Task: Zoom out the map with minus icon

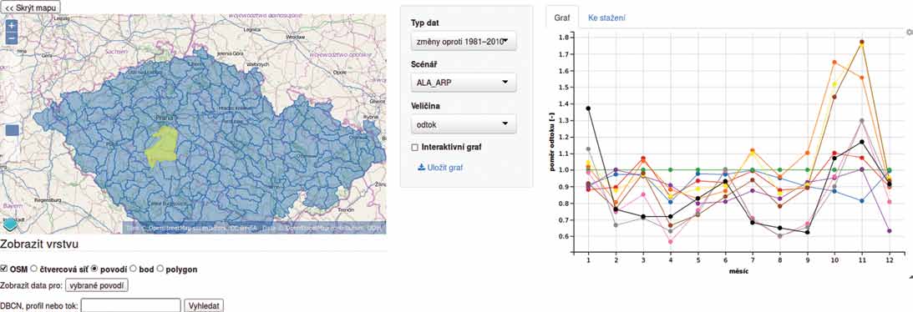Action: click(12, 38)
